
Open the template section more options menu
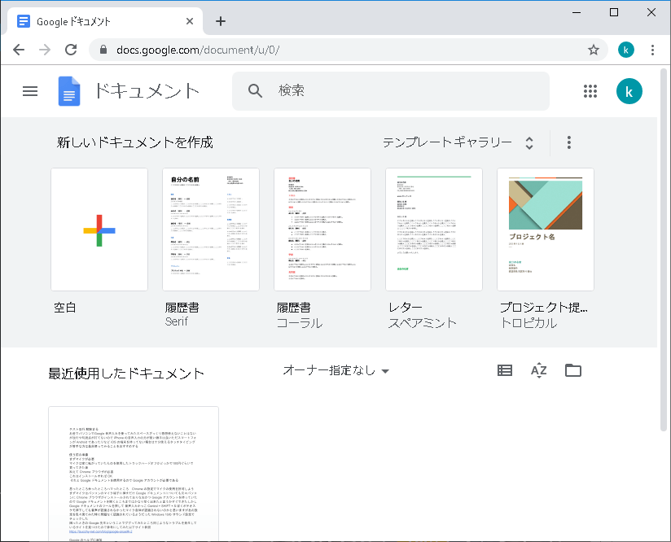[x=568, y=142]
